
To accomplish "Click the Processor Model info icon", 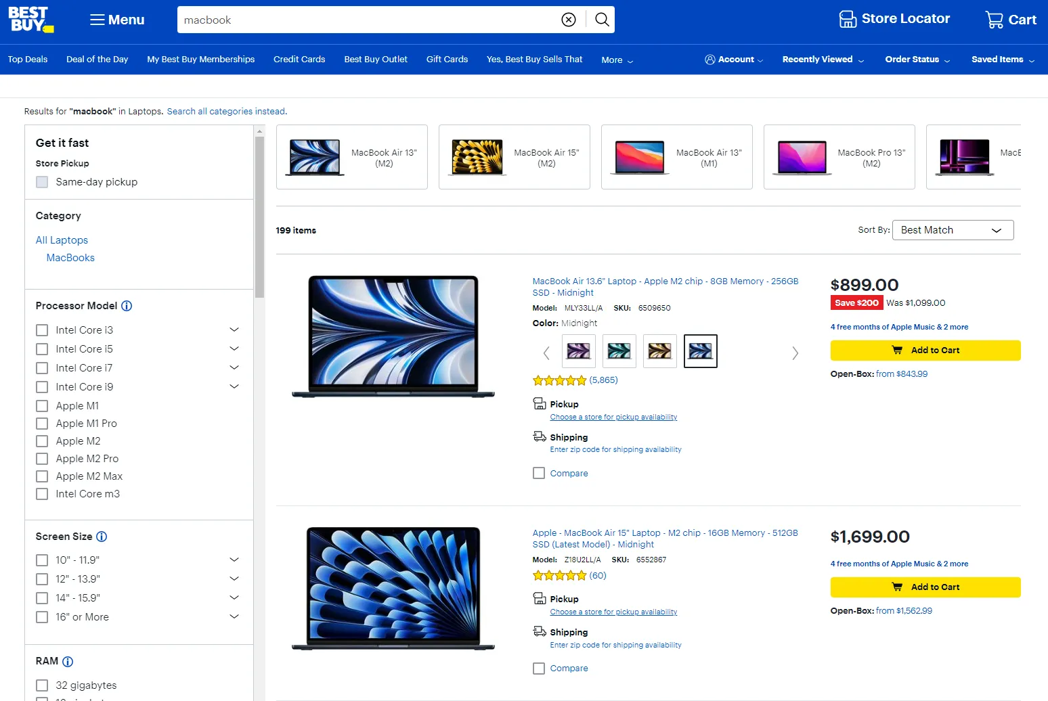I will click(127, 306).
